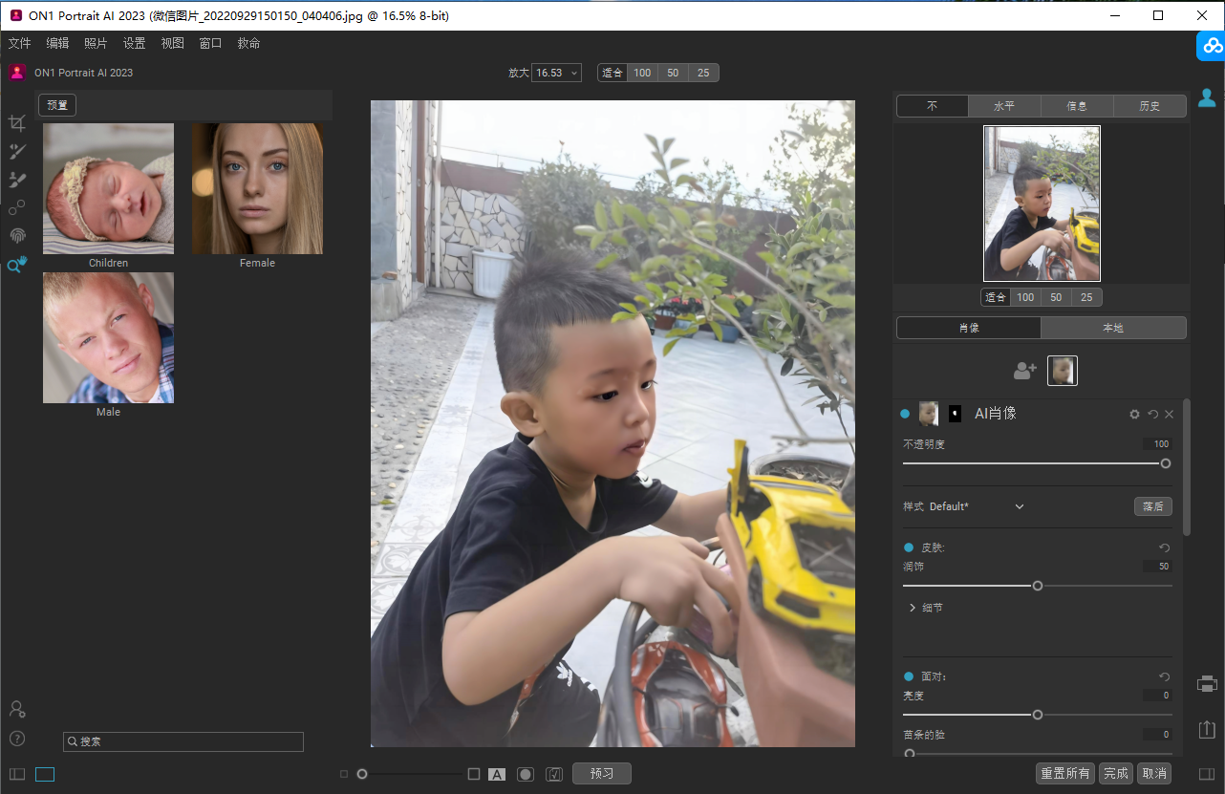
Task: Remove the AI Portrait pane with X
Action: tap(1169, 414)
